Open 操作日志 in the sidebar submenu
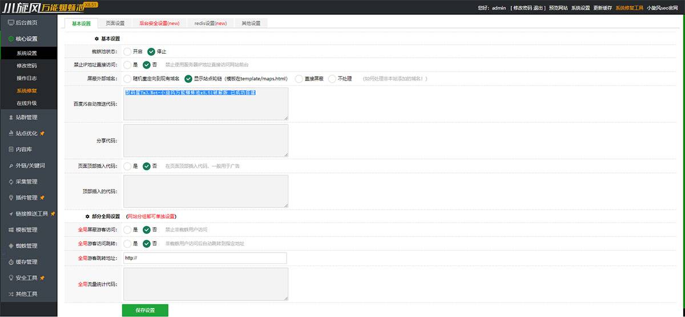Screen dimensions: 685x317 [27, 78]
